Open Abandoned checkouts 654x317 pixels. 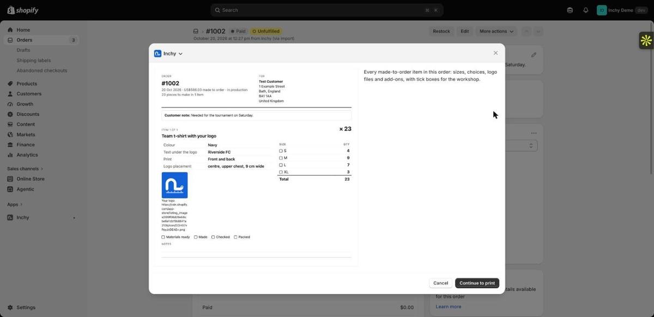pyautogui.click(x=42, y=70)
